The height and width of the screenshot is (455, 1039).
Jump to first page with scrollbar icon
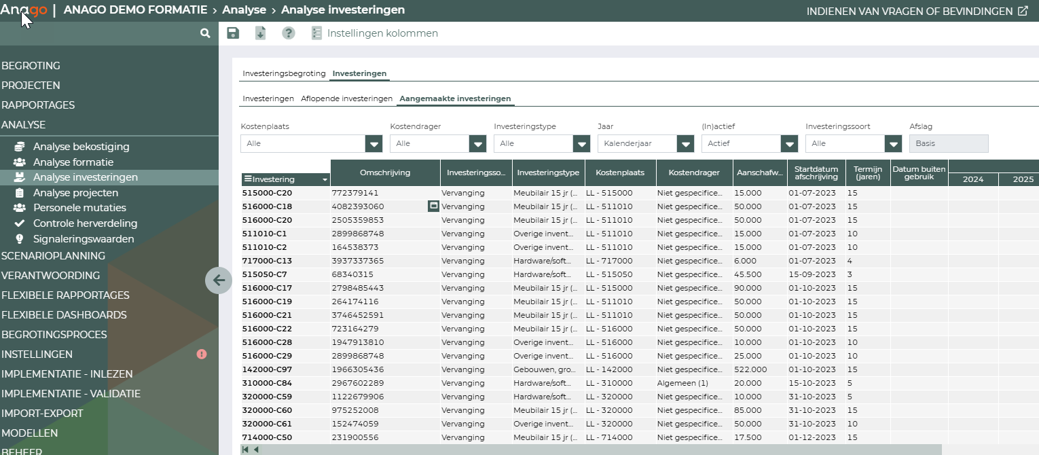coord(246,450)
